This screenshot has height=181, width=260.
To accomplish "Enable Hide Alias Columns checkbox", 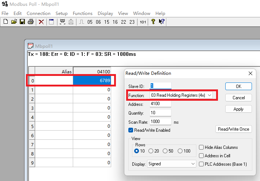I will coord(201,147).
